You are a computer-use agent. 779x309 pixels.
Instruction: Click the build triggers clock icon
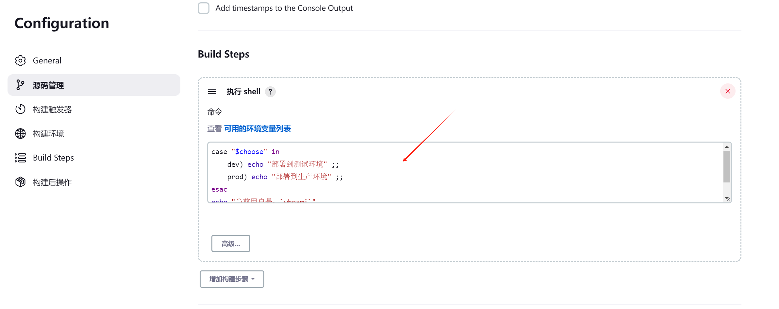pos(20,109)
